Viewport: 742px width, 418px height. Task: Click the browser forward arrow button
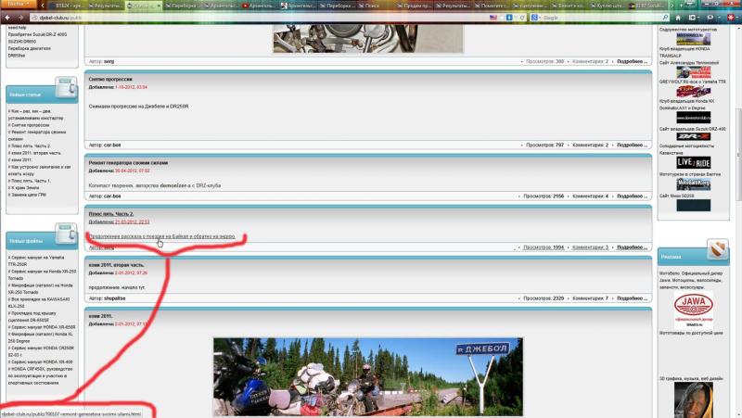point(20,18)
